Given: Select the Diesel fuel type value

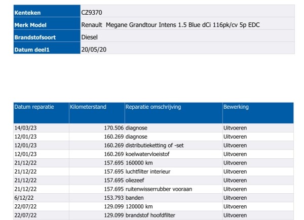Looking at the screenshot, I should point(90,37).
